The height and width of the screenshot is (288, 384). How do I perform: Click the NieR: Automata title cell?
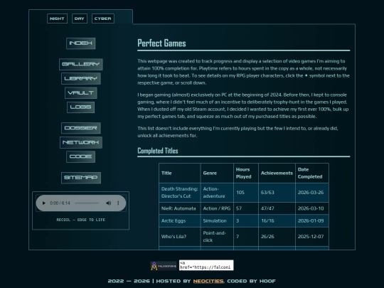179,208
